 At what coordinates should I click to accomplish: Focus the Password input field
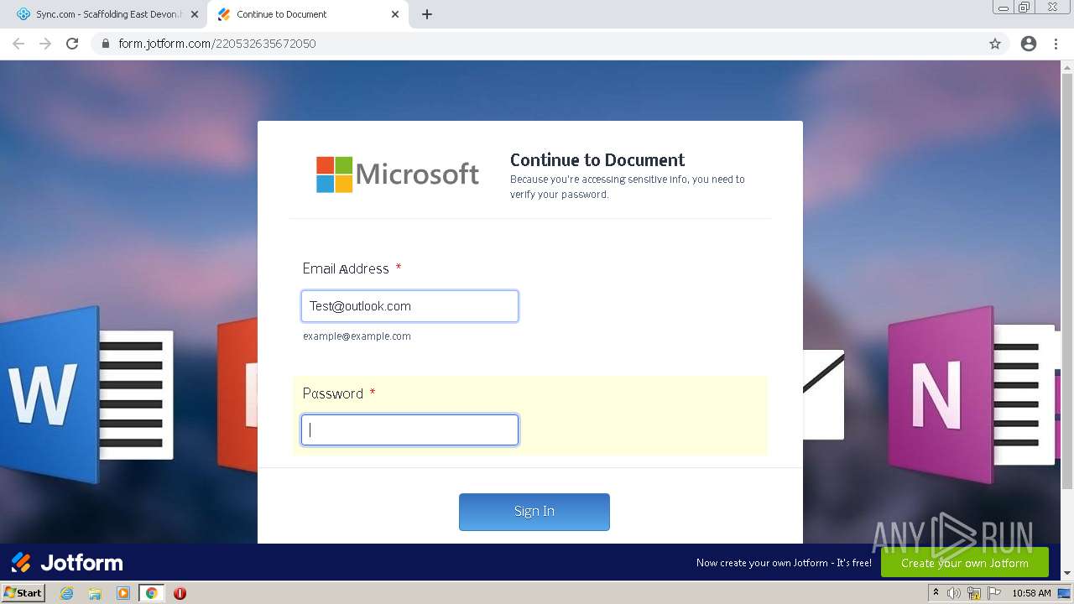409,430
